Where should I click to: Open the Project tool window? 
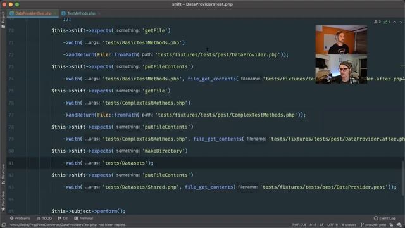pos(3,20)
